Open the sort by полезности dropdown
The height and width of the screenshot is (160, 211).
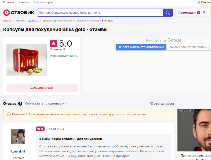coord(46,103)
